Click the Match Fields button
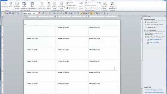This screenshot has height=94, width=167. [71, 5]
